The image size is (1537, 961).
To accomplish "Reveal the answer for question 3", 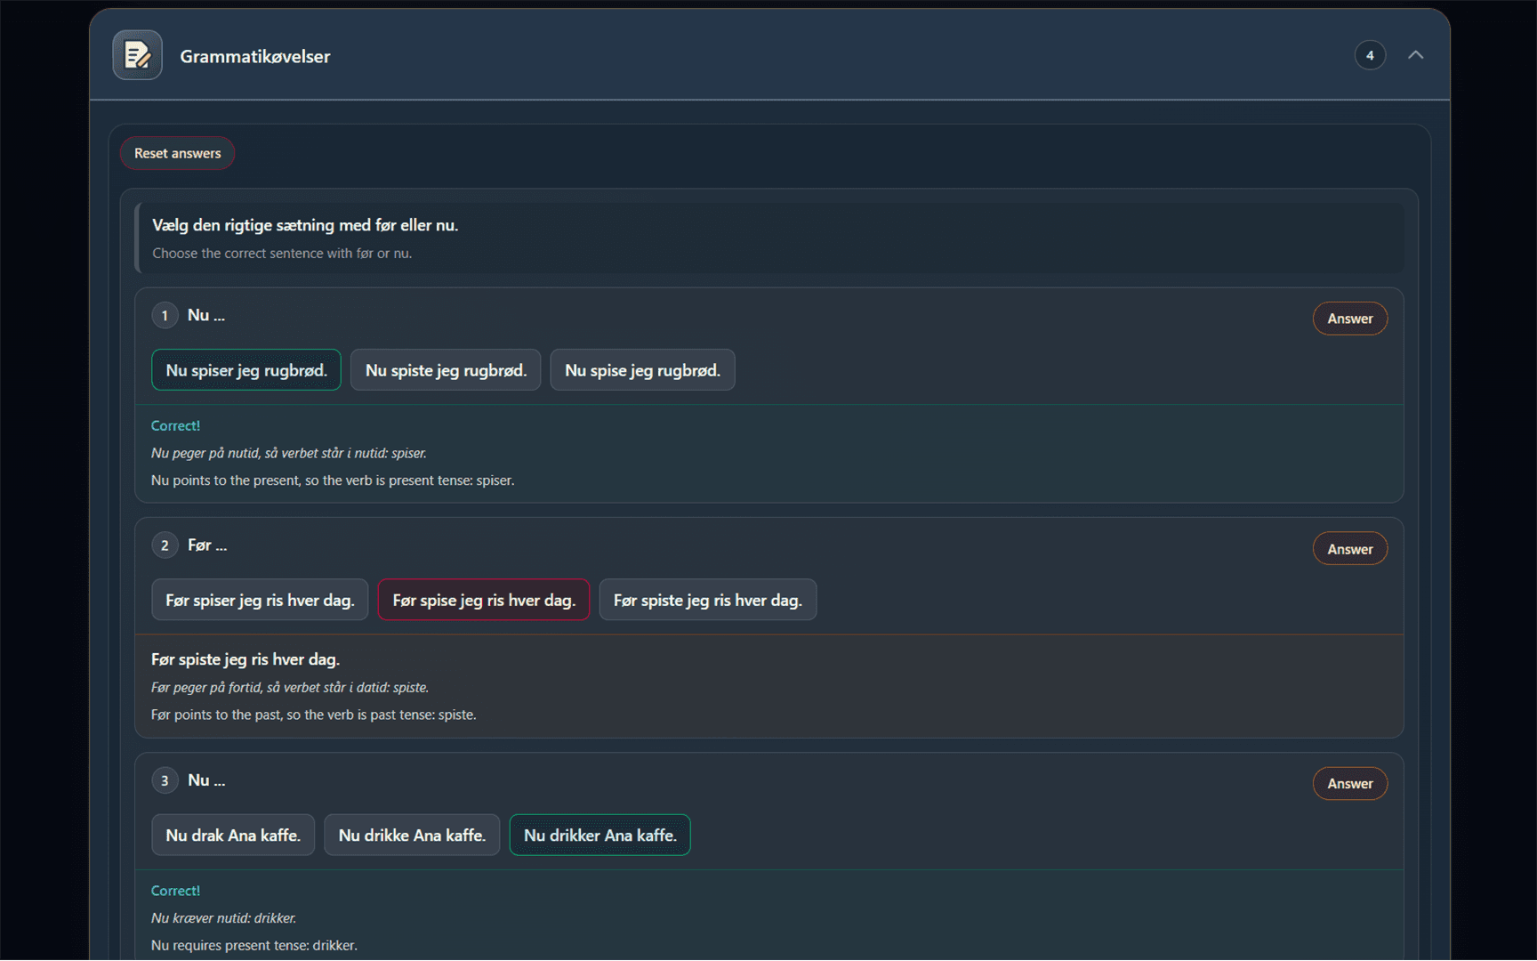I will coord(1349,784).
